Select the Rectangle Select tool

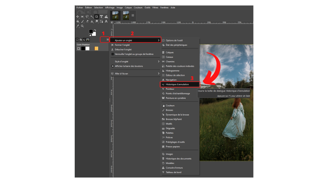pos(82,17)
